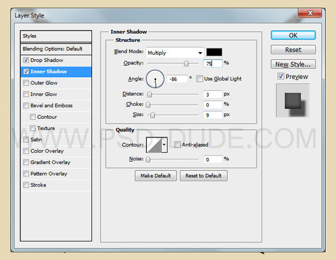Tick the Contour sub-option checkbox
The image size is (336, 260).
(32, 117)
